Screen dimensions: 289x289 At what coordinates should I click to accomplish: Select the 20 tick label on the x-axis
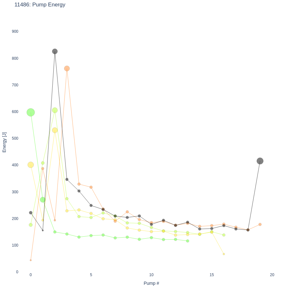[x=272, y=275]
